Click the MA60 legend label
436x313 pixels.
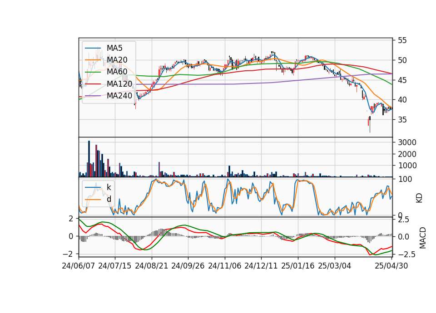pos(117,72)
